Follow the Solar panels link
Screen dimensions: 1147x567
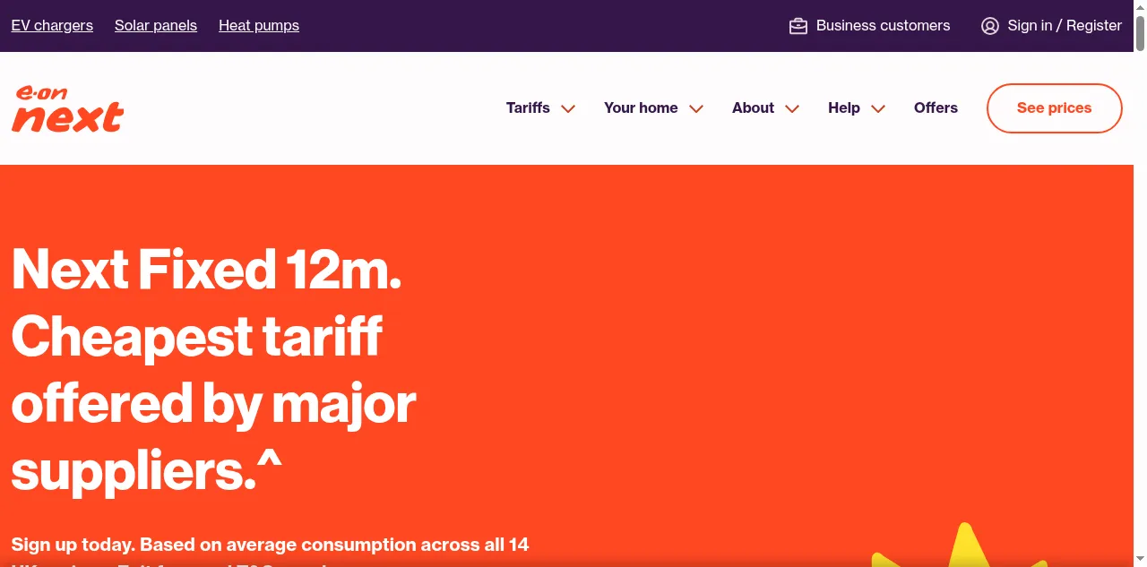click(156, 26)
